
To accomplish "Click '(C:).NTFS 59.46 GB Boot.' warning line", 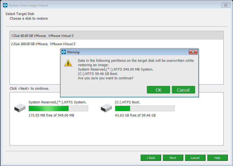I will 98,74.
